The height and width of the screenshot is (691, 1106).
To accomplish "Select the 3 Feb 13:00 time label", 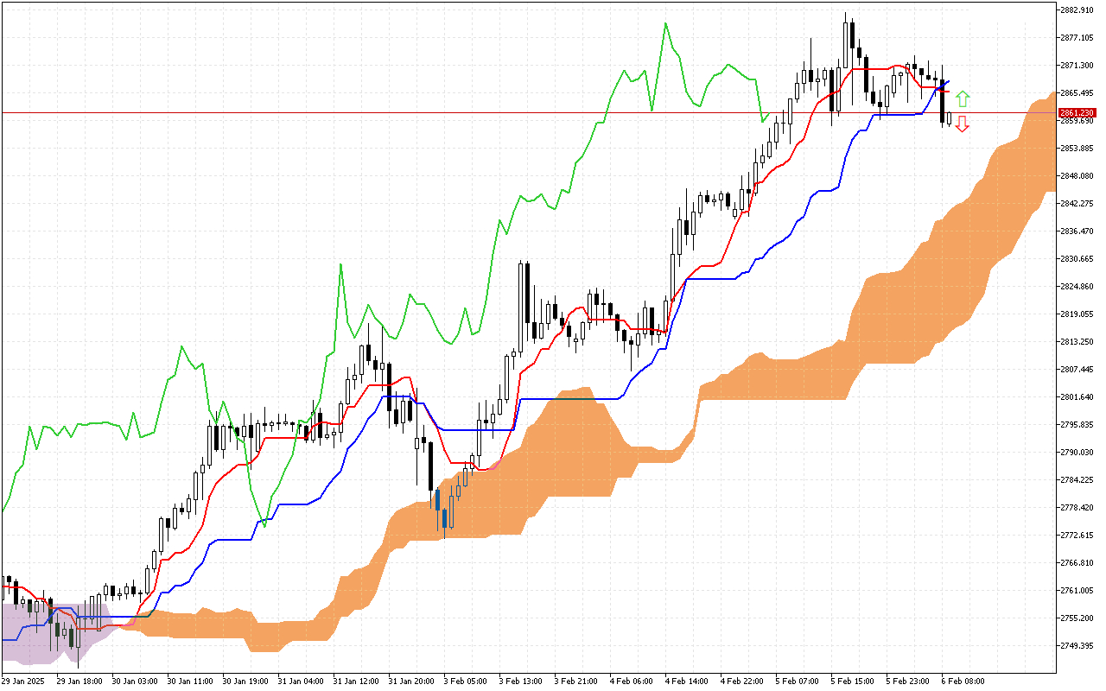I will pyautogui.click(x=519, y=681).
